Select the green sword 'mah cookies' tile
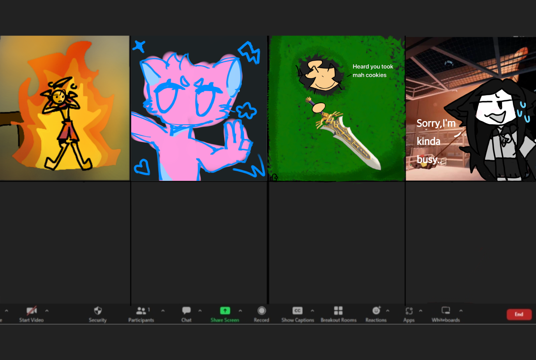The width and height of the screenshot is (536, 360). [x=337, y=108]
